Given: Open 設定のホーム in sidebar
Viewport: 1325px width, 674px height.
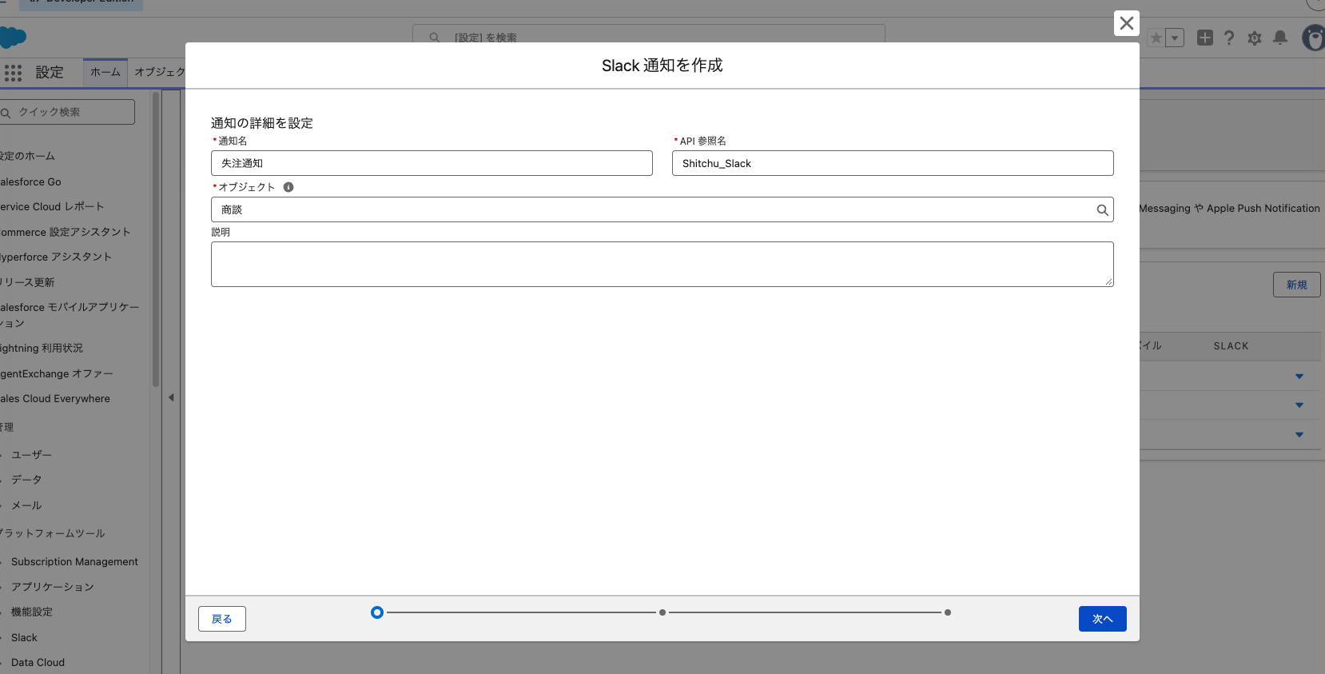Looking at the screenshot, I should coord(28,156).
